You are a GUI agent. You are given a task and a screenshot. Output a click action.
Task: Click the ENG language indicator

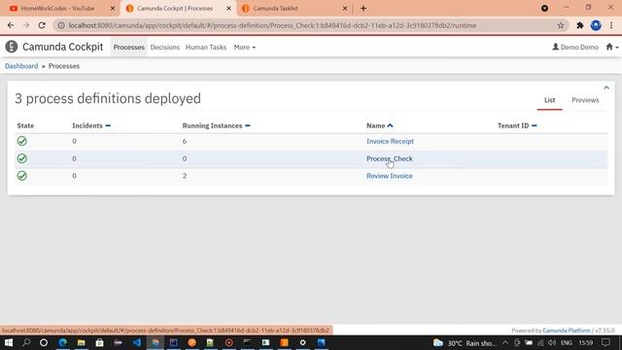pos(567,343)
